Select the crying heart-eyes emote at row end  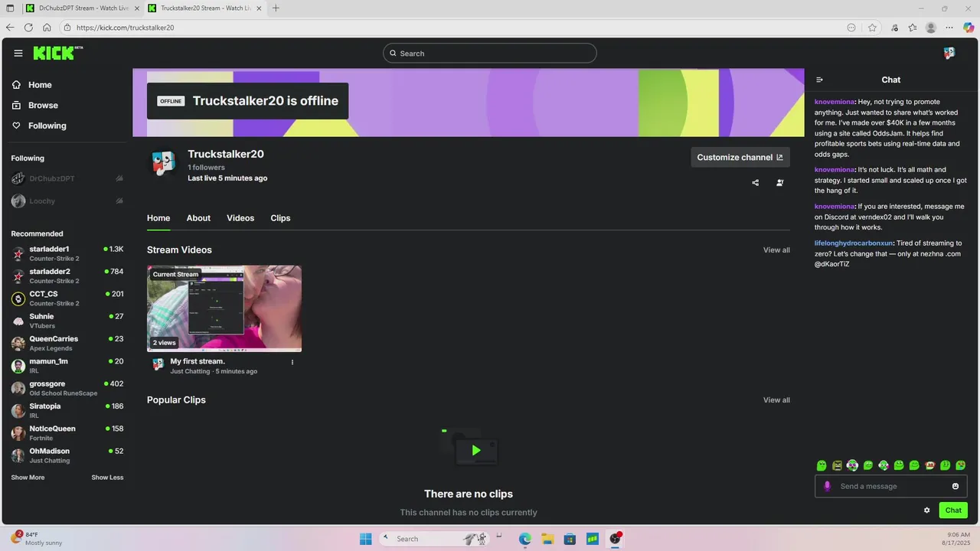[961, 465]
